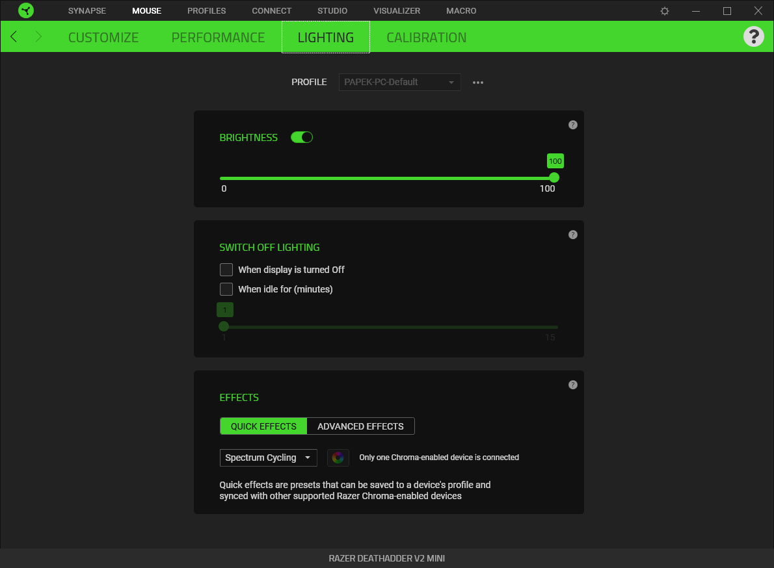Show help for Switch Off Lighting panel

tap(572, 235)
